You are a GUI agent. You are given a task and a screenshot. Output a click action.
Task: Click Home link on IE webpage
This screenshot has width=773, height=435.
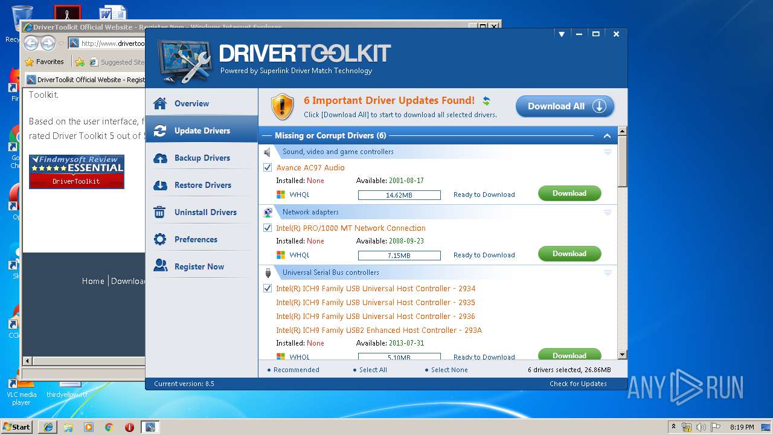coord(93,281)
